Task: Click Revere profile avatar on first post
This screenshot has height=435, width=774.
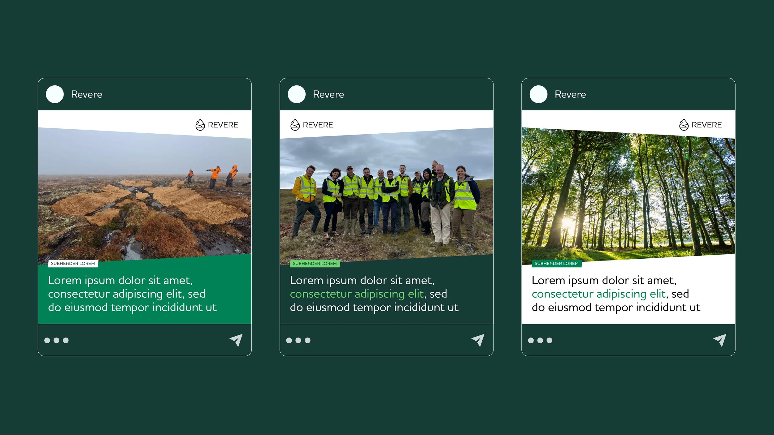Action: (x=55, y=94)
